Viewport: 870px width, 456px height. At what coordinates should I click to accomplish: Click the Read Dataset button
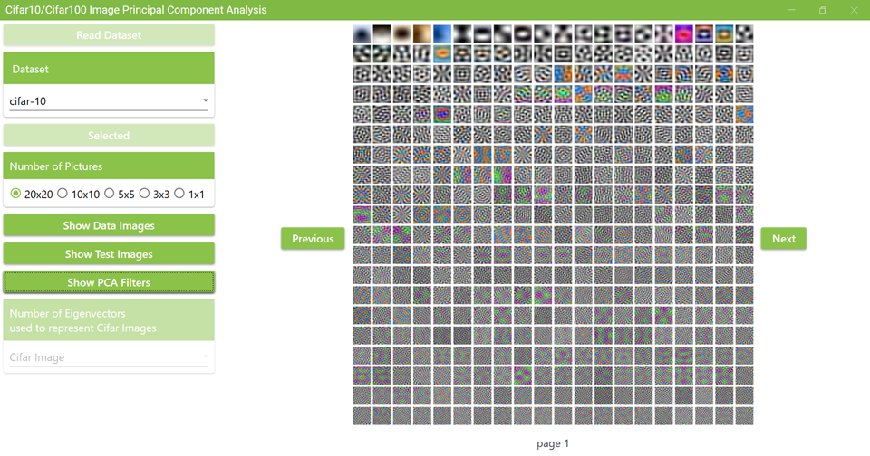point(109,35)
